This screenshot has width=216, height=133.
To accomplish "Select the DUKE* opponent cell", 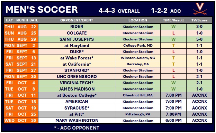I will coord(77,52).
